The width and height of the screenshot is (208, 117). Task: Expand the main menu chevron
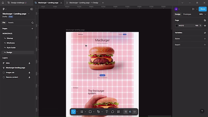coord(6,9)
